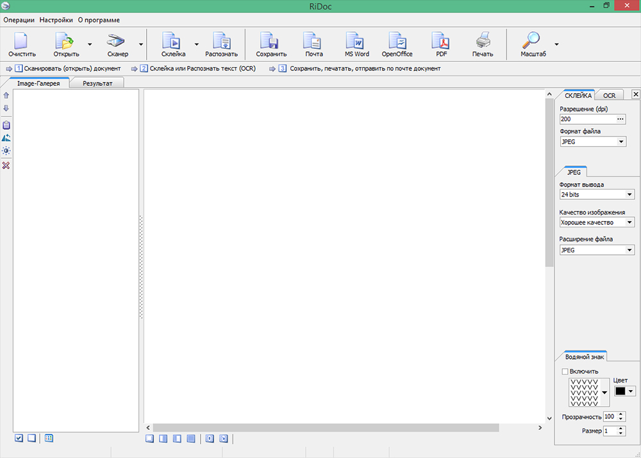Click the select-all checkmark icon under gallery
Screen dimensions: 641x458
coord(19,438)
